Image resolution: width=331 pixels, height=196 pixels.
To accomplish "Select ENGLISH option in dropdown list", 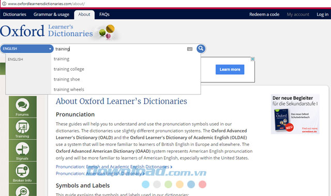I will coord(16,59).
